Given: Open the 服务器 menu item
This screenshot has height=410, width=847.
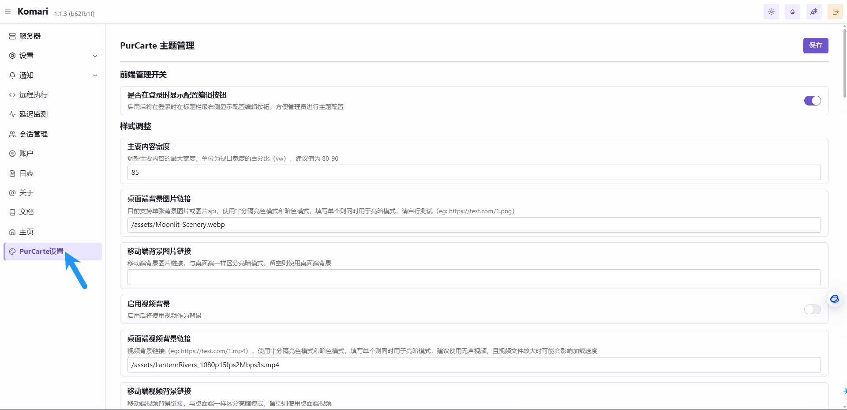Looking at the screenshot, I should (x=30, y=36).
